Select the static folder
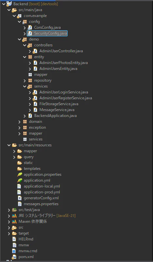 [x=28, y=163]
